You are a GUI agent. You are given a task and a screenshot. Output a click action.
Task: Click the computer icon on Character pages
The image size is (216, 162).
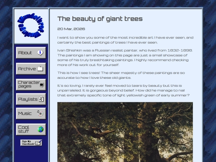point(42,85)
